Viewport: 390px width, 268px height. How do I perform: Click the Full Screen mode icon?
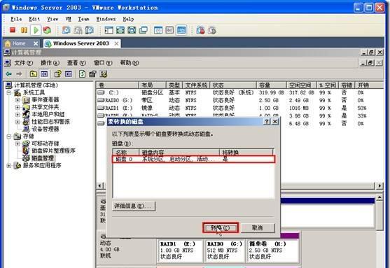click(x=132, y=30)
